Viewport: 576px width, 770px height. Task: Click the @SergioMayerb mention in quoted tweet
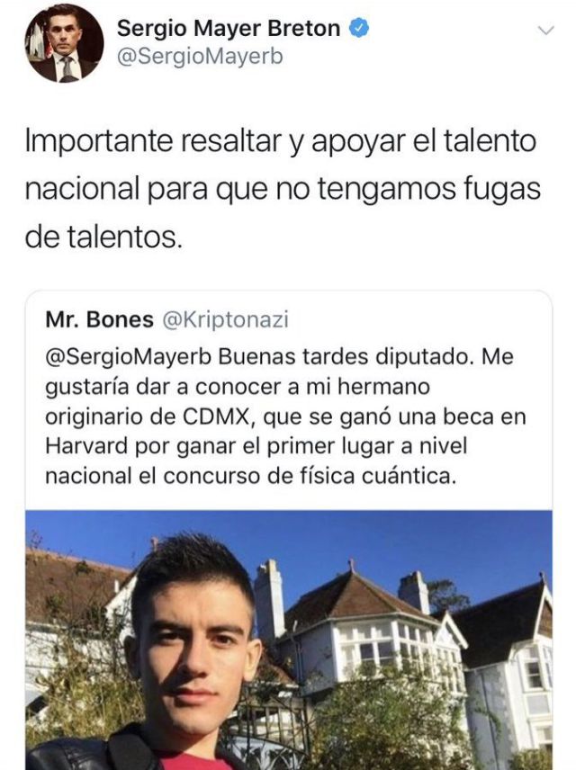point(129,357)
